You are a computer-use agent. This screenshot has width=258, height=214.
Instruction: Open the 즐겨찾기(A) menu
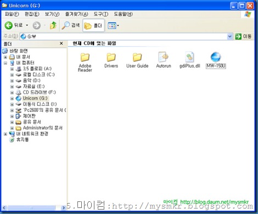coord(77,14)
